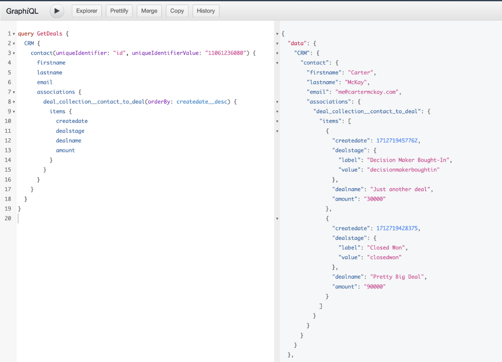Open the Explorer panel
Image resolution: width=502 pixels, height=362 pixels.
coord(87,11)
